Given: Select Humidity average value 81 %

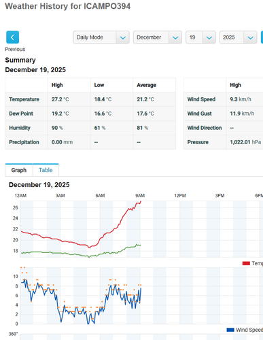Looking at the screenshot, I should tap(143, 128).
